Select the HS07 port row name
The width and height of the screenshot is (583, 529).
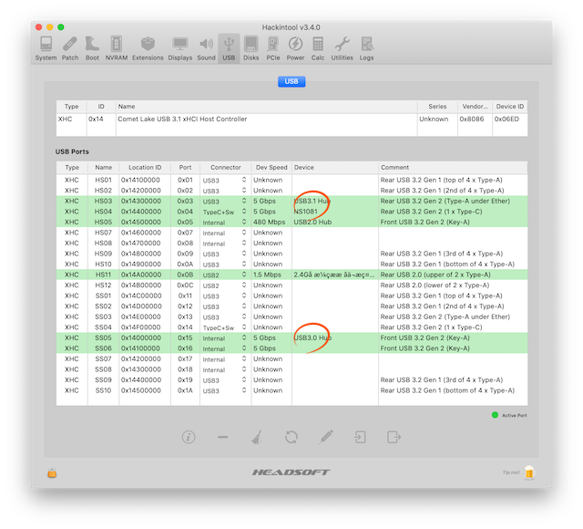(103, 233)
